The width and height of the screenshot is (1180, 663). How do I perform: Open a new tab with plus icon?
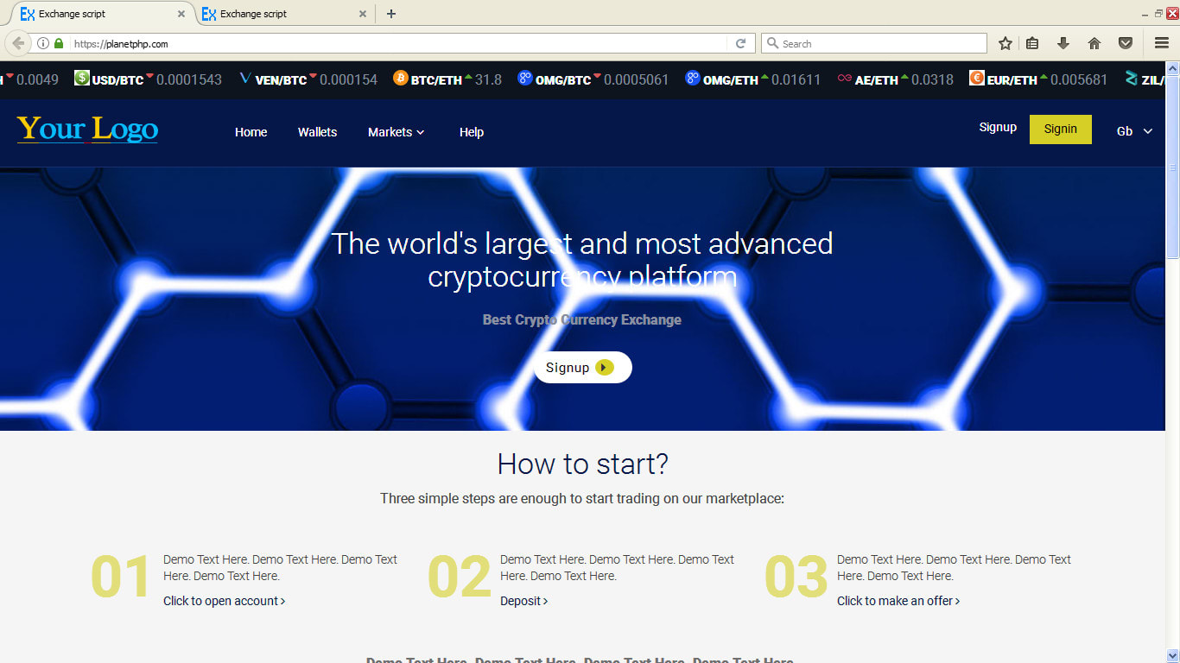(391, 14)
